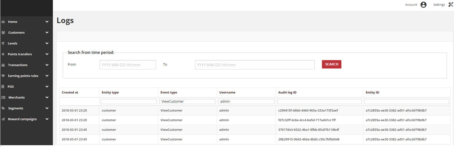The image size is (454, 147).
Task: Expand the Merchants menu chevron
Action: click(47, 97)
